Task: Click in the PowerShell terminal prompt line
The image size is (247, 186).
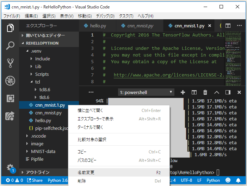Action: [x=194, y=173]
